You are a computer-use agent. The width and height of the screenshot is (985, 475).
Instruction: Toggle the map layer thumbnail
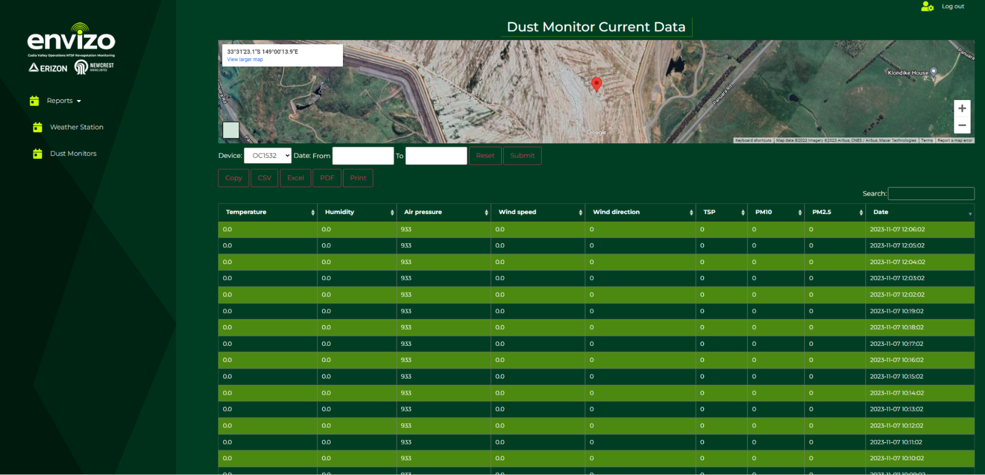tap(231, 130)
